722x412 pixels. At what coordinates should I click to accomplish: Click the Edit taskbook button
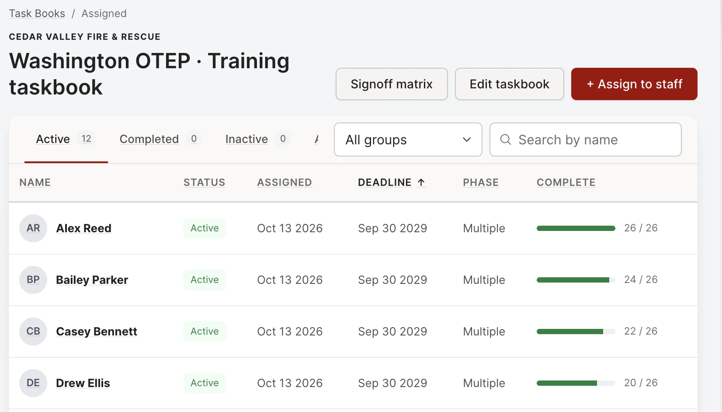coord(510,84)
